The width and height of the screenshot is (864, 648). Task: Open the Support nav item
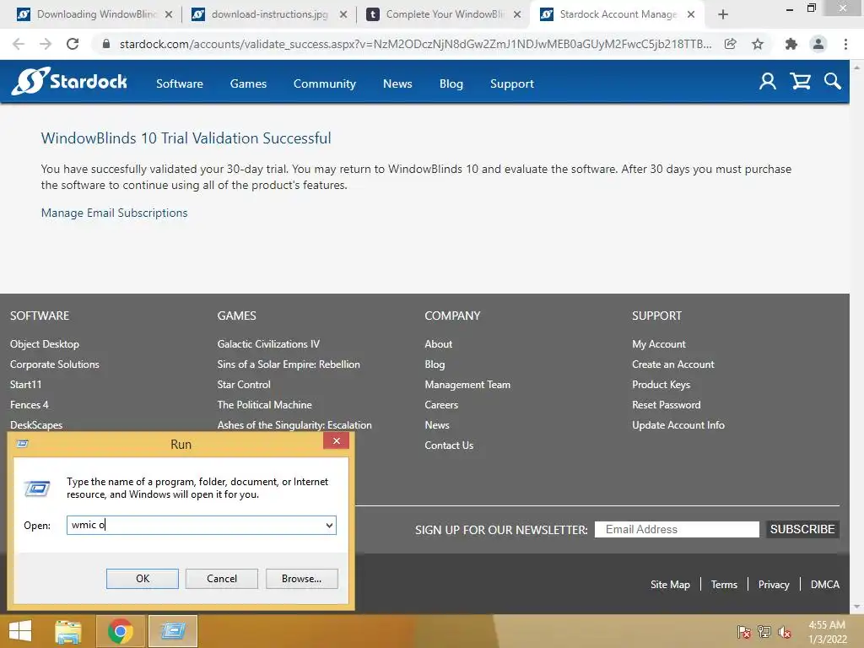pos(512,84)
